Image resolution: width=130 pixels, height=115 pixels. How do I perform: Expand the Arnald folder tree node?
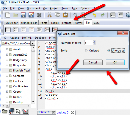7,49
